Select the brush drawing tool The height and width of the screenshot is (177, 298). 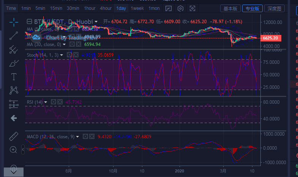tap(14, 63)
